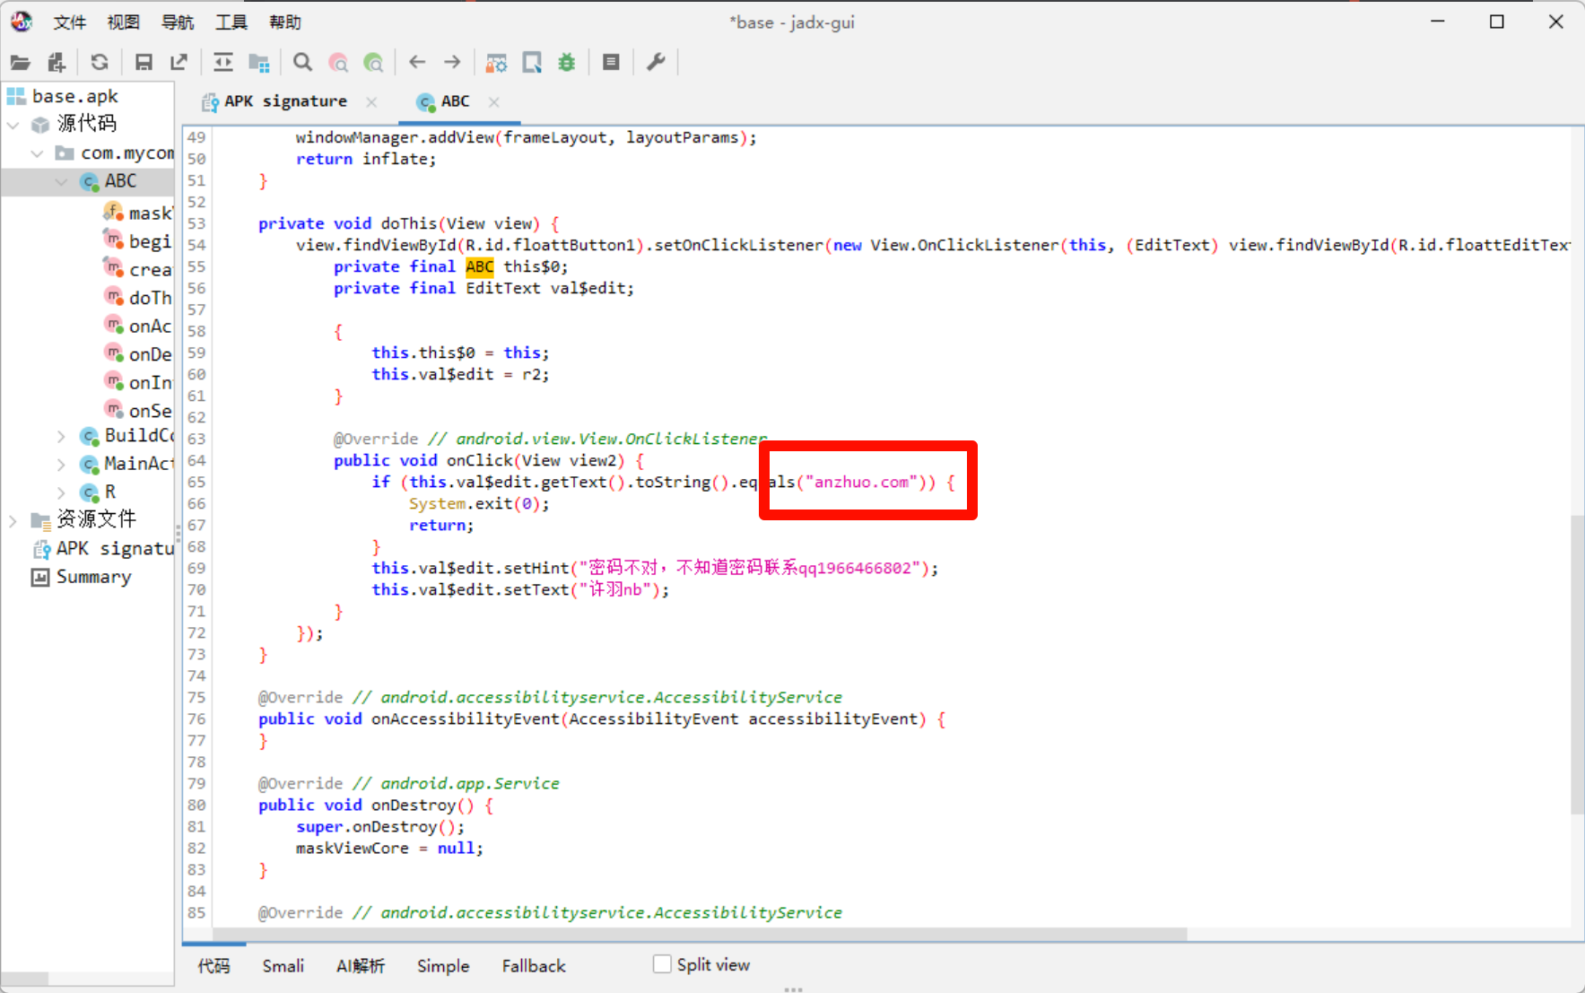Screen dimensions: 1585x993
Task: Click onDestroy method name on line 80
Action: pos(414,805)
